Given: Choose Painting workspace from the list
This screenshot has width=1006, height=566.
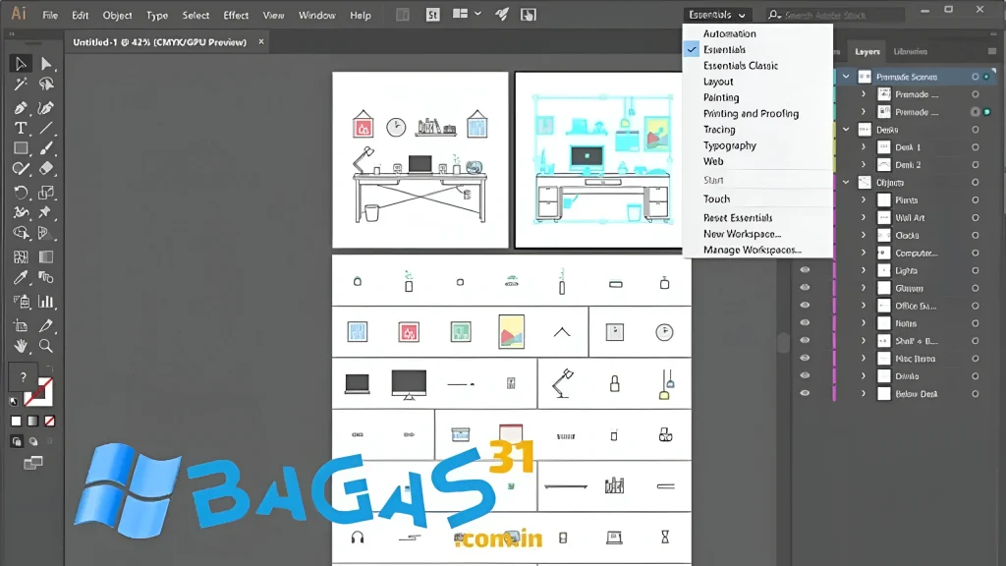Looking at the screenshot, I should point(721,97).
